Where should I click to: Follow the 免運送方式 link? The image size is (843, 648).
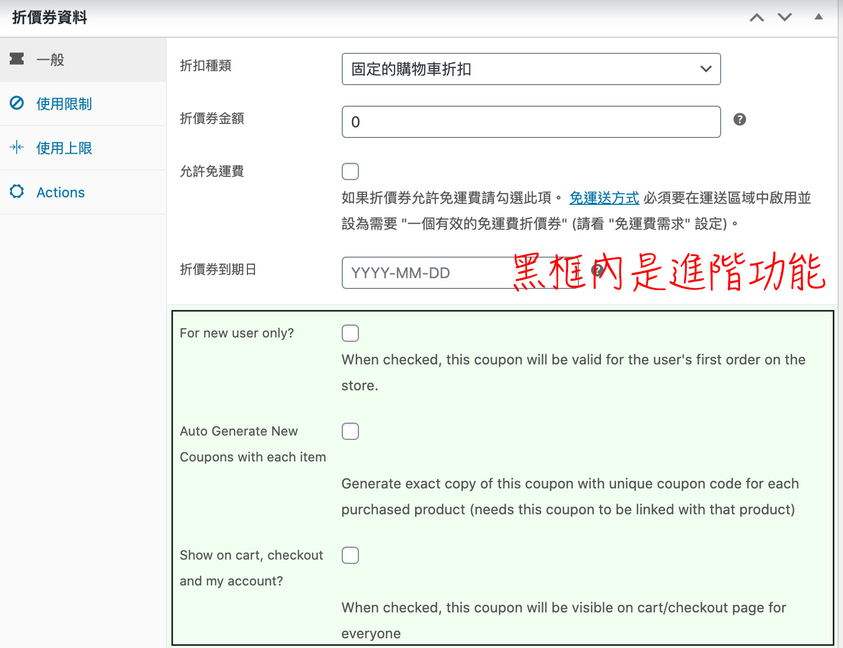604,198
